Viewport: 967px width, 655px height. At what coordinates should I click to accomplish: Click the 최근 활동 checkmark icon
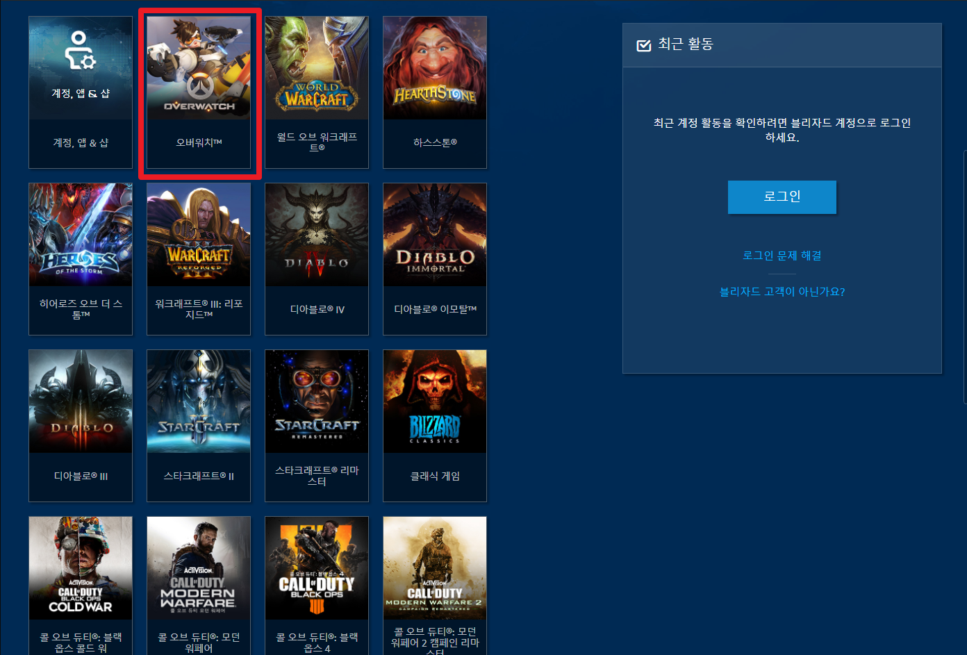point(644,45)
